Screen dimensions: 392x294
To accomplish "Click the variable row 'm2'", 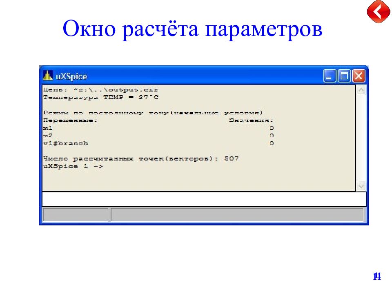I will 158,136.
